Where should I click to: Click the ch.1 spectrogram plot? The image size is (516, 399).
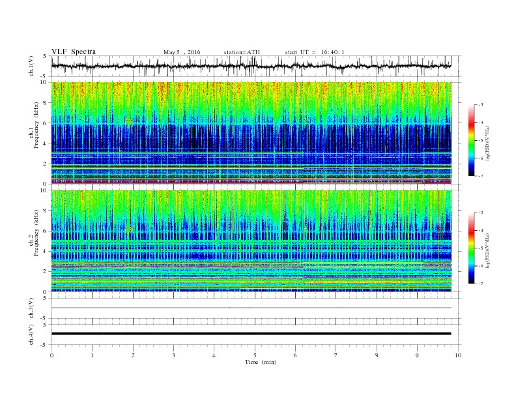point(251,133)
